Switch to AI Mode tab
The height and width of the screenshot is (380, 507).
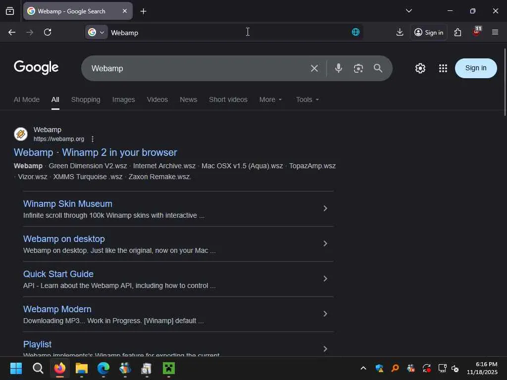27,99
